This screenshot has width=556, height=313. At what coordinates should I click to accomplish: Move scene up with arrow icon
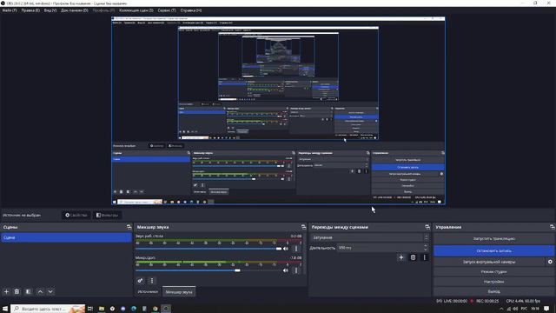click(x=40, y=291)
